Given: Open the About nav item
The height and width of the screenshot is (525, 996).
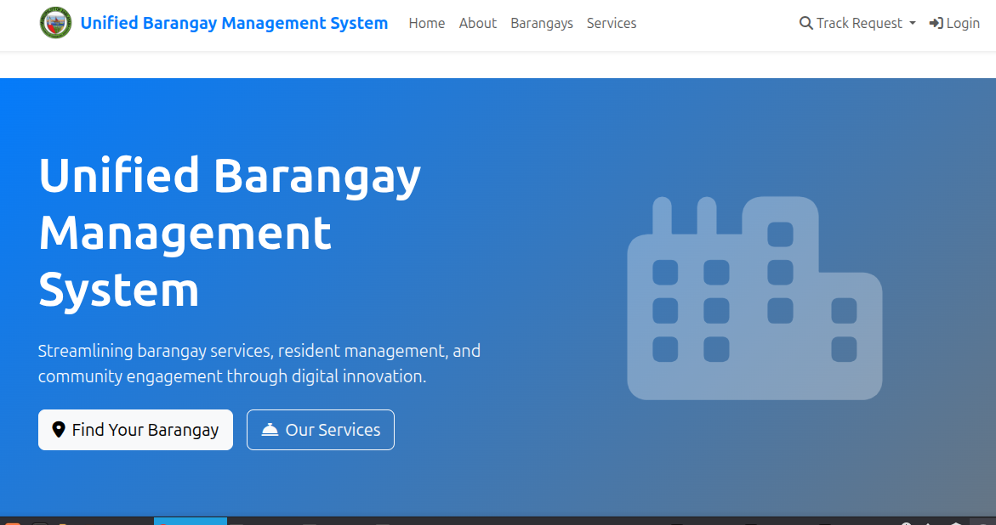Looking at the screenshot, I should coord(478,24).
